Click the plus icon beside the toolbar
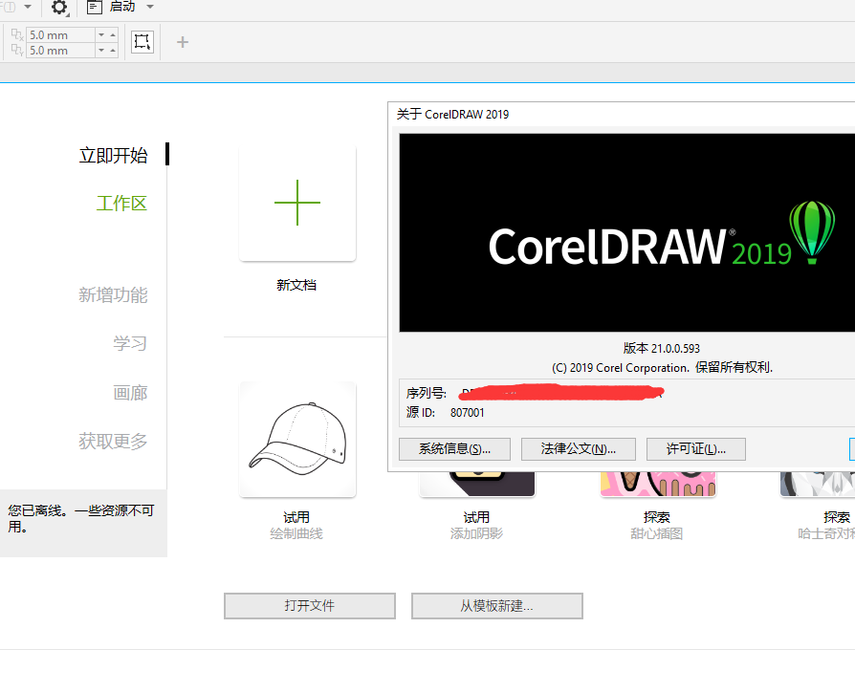Image resolution: width=855 pixels, height=693 pixels. tap(183, 42)
